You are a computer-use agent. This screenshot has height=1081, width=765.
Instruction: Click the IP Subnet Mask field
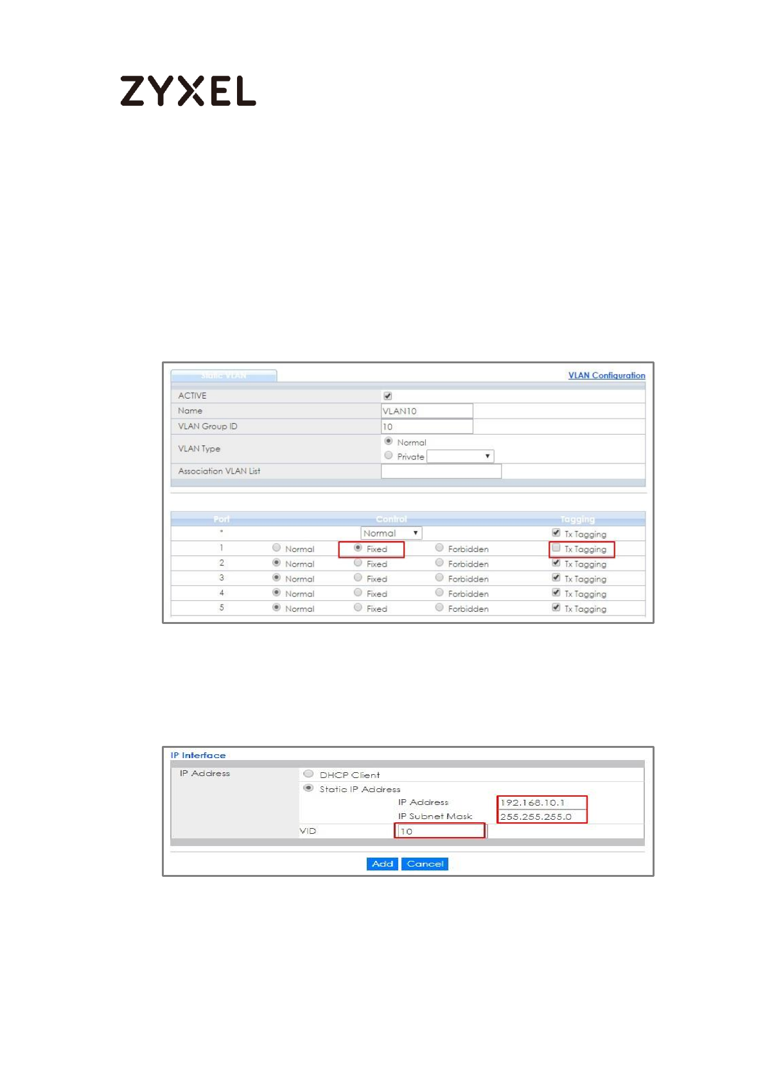click(541, 817)
